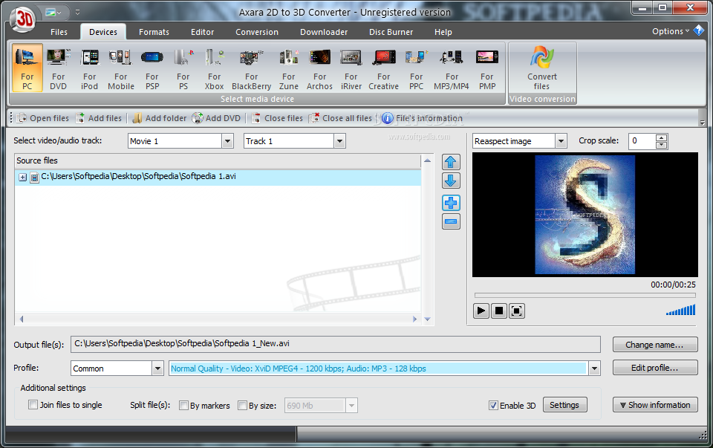The height and width of the screenshot is (448, 713).
Task: Click Close all files in the toolbar
Action: tap(340, 118)
